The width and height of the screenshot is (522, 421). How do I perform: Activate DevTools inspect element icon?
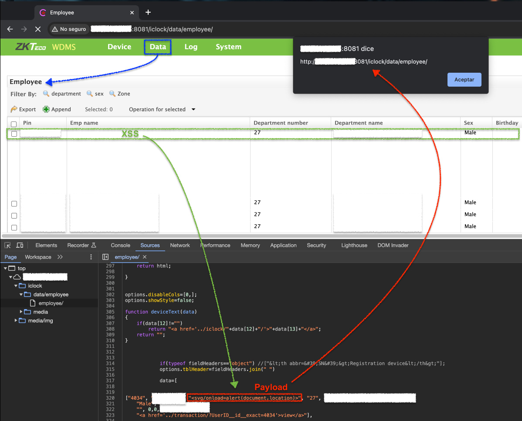(7, 245)
